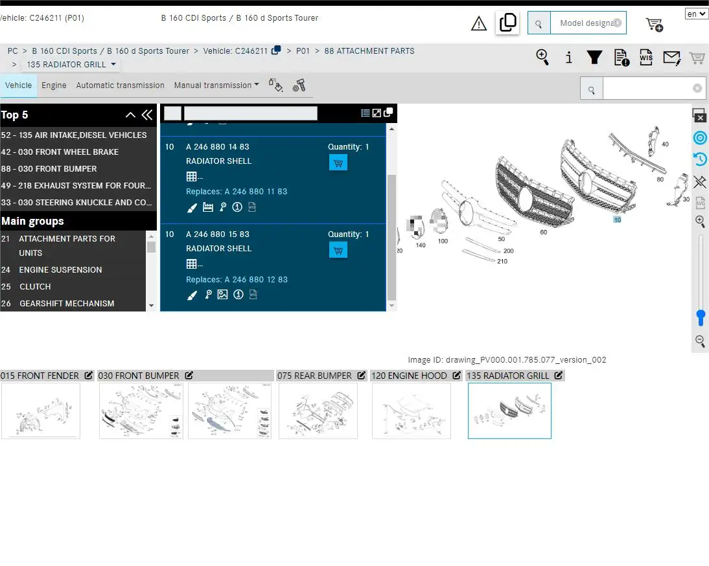Click the edit icon beside 120 ENGINE HOOD
This screenshot has width=709, height=566.
pos(457,376)
